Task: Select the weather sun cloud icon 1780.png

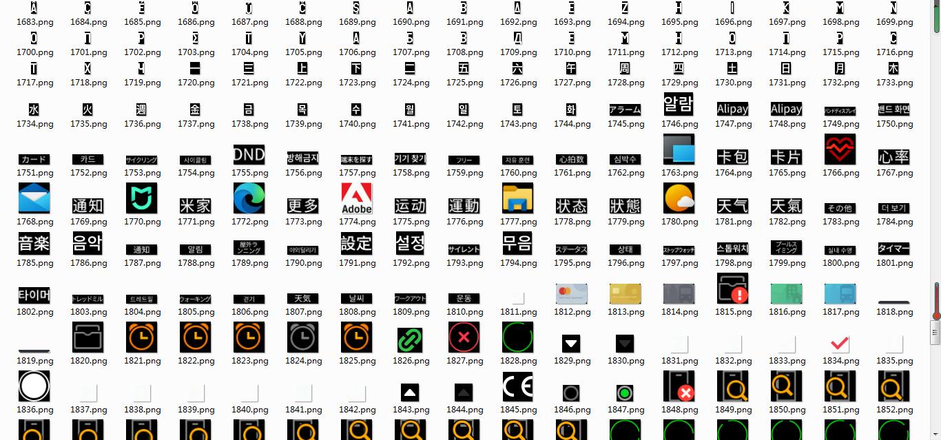Action: (x=679, y=198)
